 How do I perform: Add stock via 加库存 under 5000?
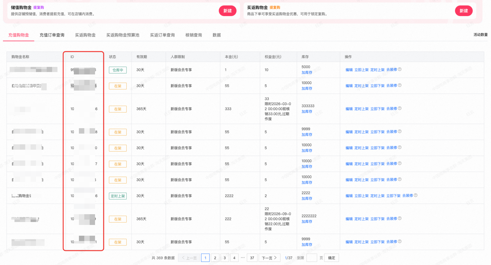(x=307, y=73)
